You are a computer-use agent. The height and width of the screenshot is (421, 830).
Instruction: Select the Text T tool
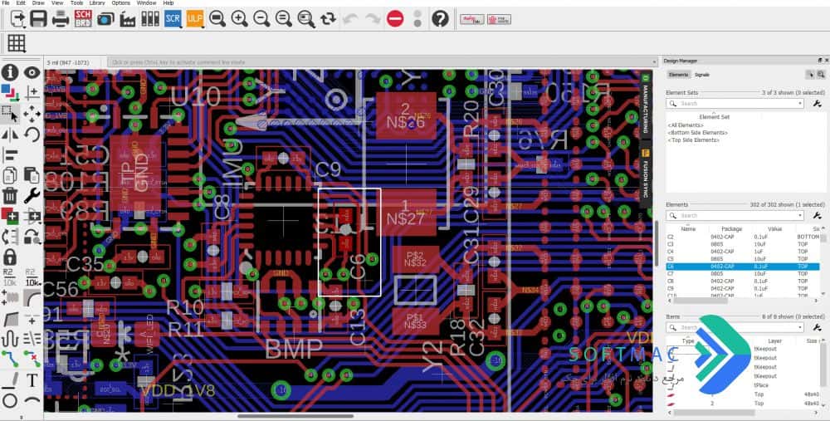point(32,380)
